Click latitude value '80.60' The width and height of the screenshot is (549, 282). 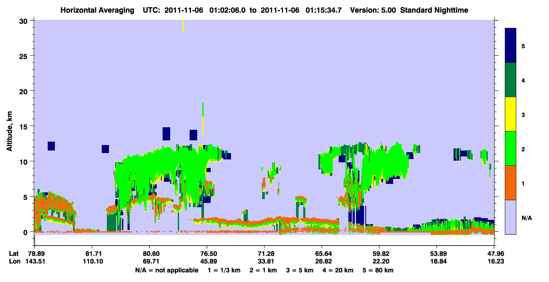[x=149, y=254]
